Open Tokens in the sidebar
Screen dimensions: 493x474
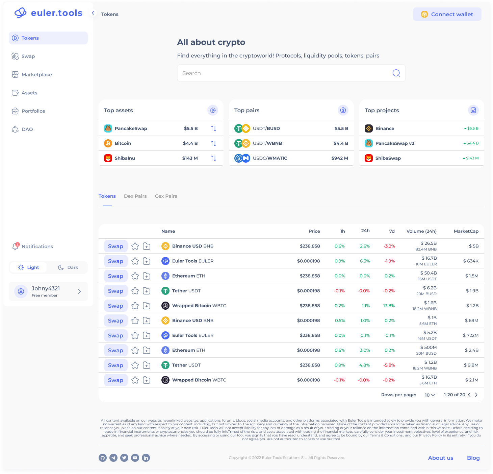48,38
